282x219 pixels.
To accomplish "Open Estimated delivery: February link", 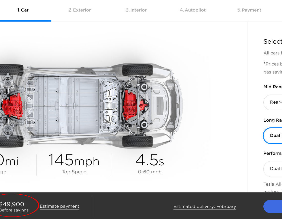I will point(205,206).
